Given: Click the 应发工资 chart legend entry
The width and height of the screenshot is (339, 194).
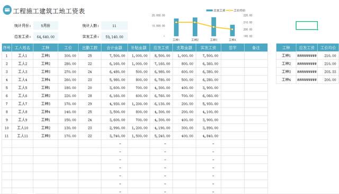Looking at the screenshot, I should [216, 10].
